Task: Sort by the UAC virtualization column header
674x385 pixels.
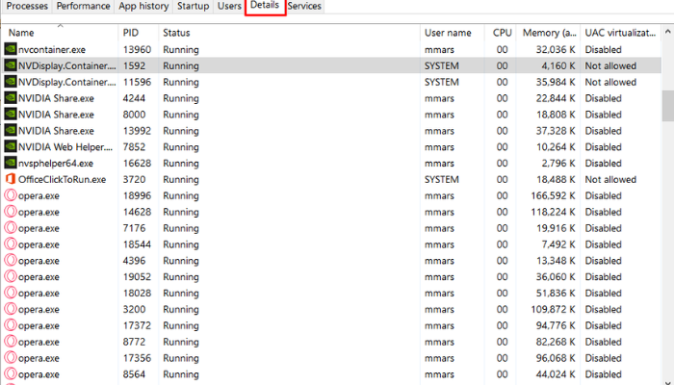Action: click(620, 33)
